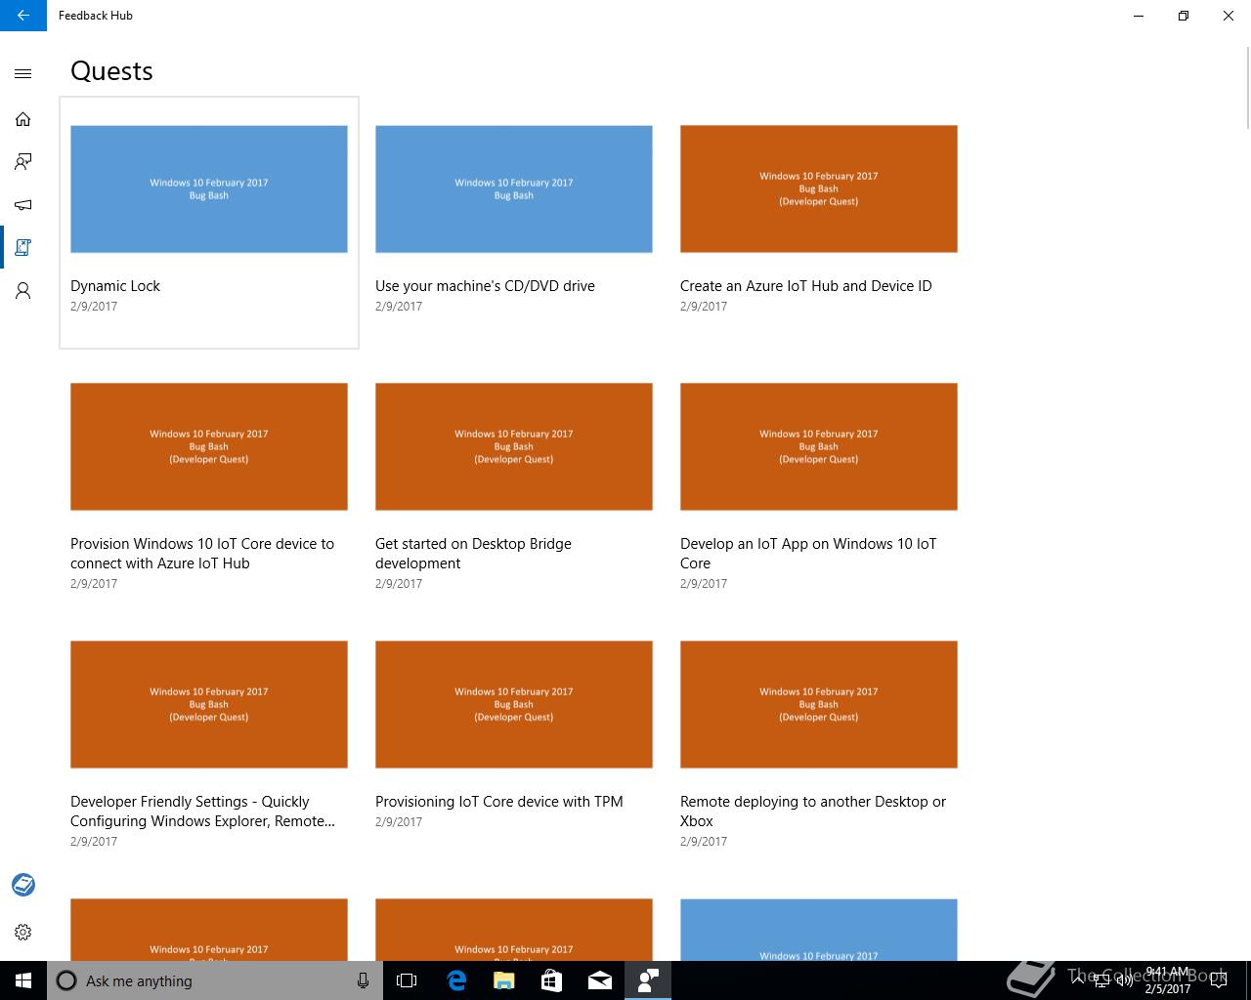1251x1000 pixels.
Task: Click the Provision IoT Core quest image
Action: (x=209, y=446)
